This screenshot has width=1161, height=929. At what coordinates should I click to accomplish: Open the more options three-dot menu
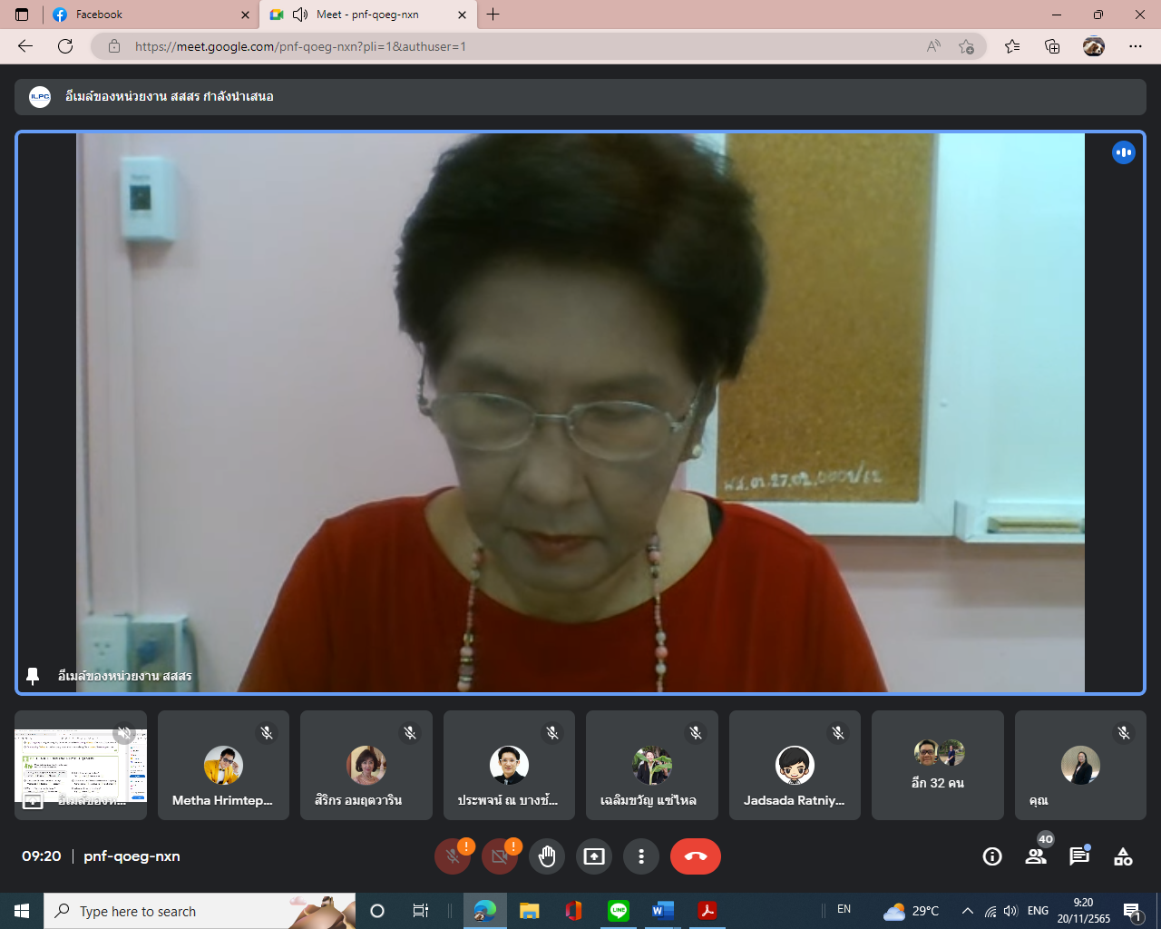(641, 856)
